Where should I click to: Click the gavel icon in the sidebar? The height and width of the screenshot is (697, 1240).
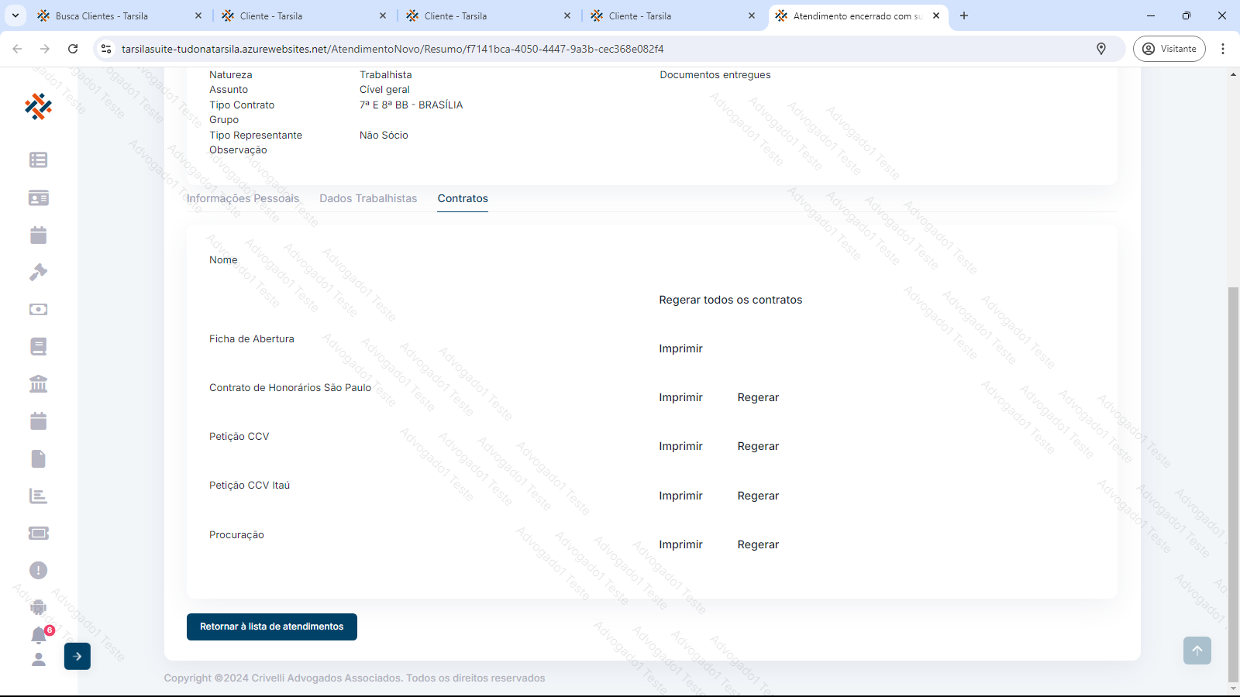[38, 273]
